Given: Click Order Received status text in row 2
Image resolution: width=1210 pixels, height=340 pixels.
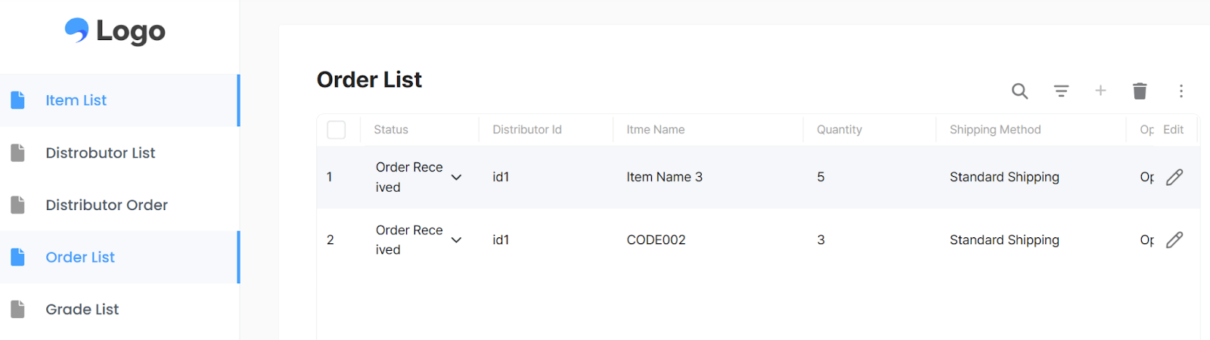Looking at the screenshot, I should pyautogui.click(x=409, y=240).
